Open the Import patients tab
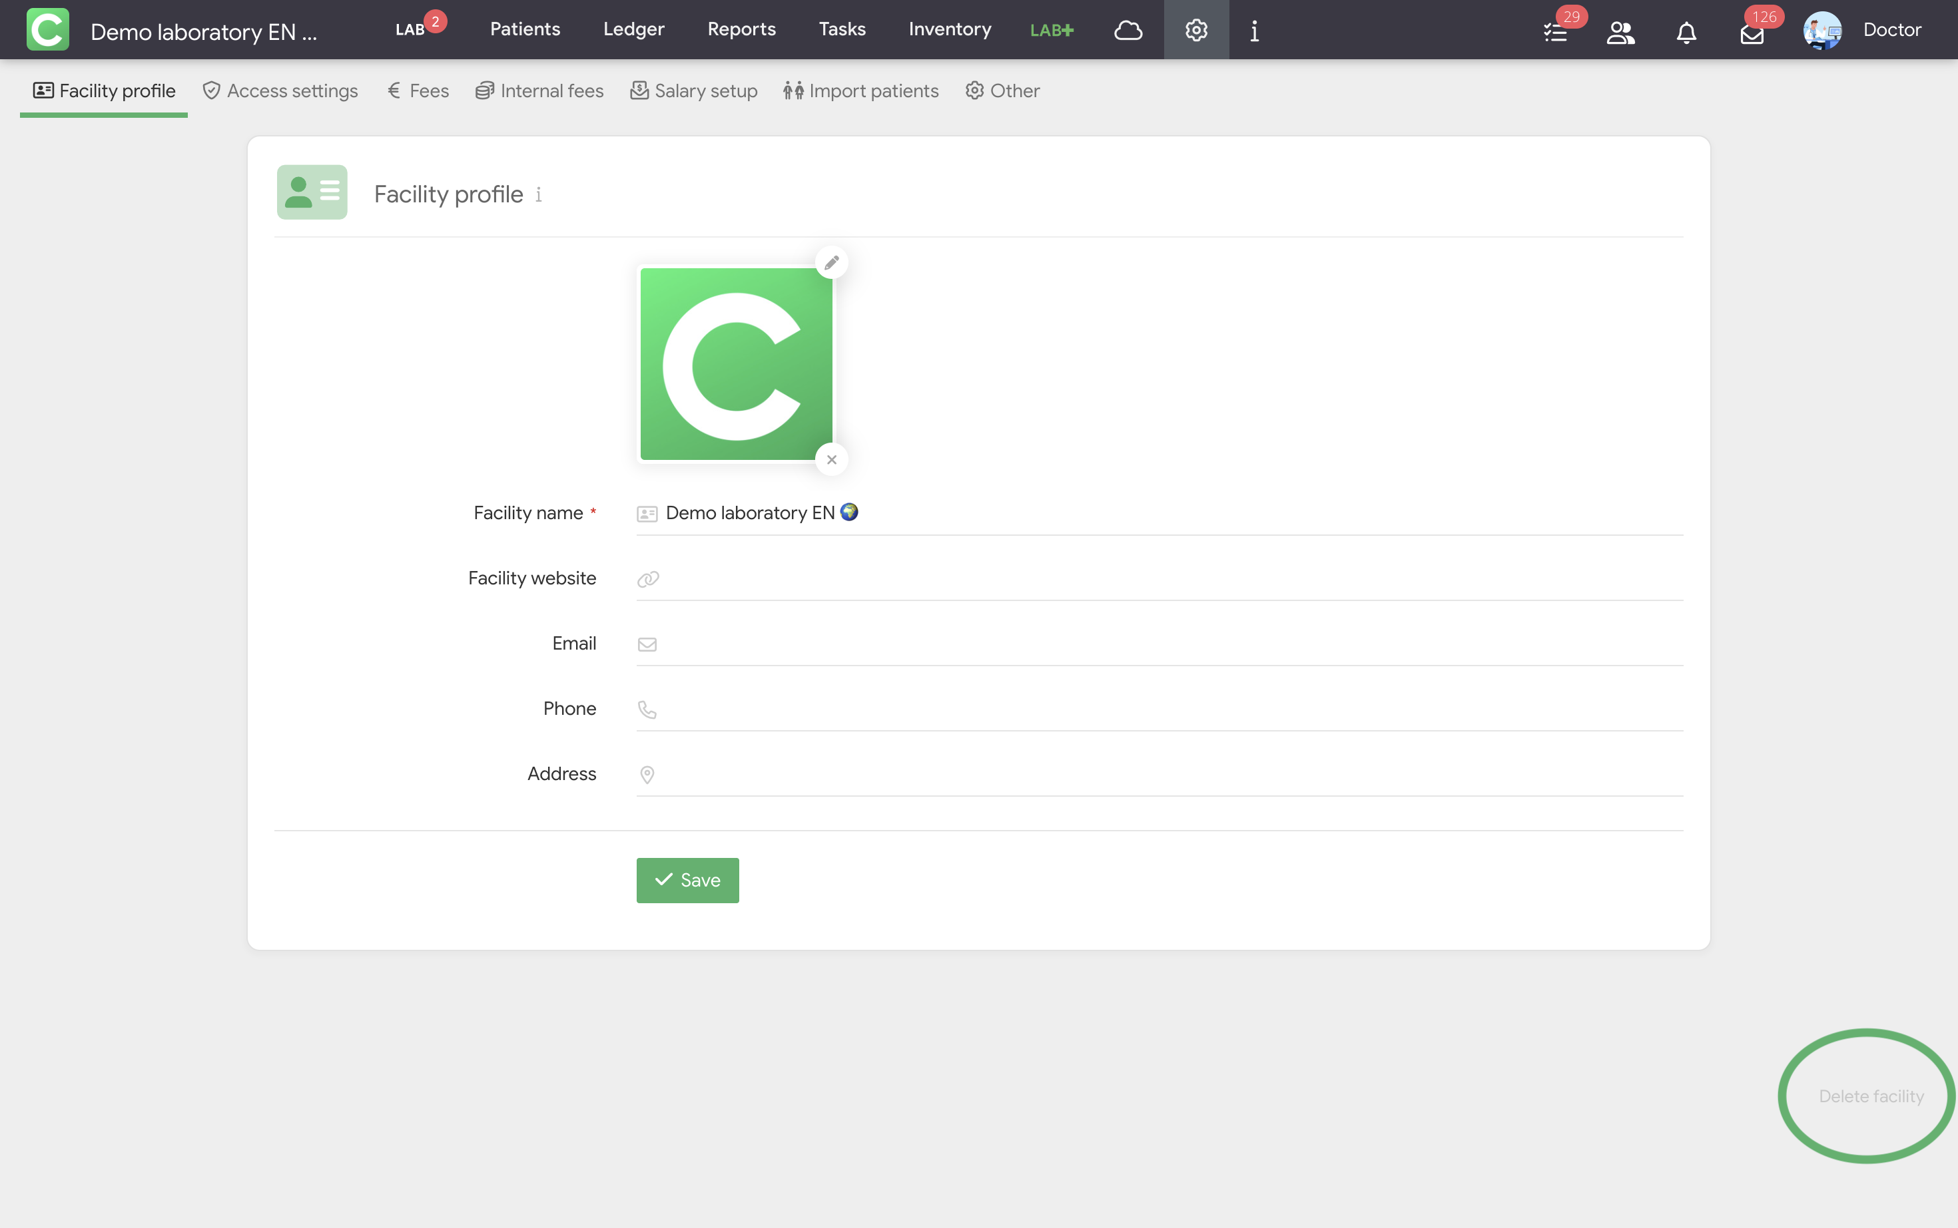 pyautogui.click(x=861, y=91)
